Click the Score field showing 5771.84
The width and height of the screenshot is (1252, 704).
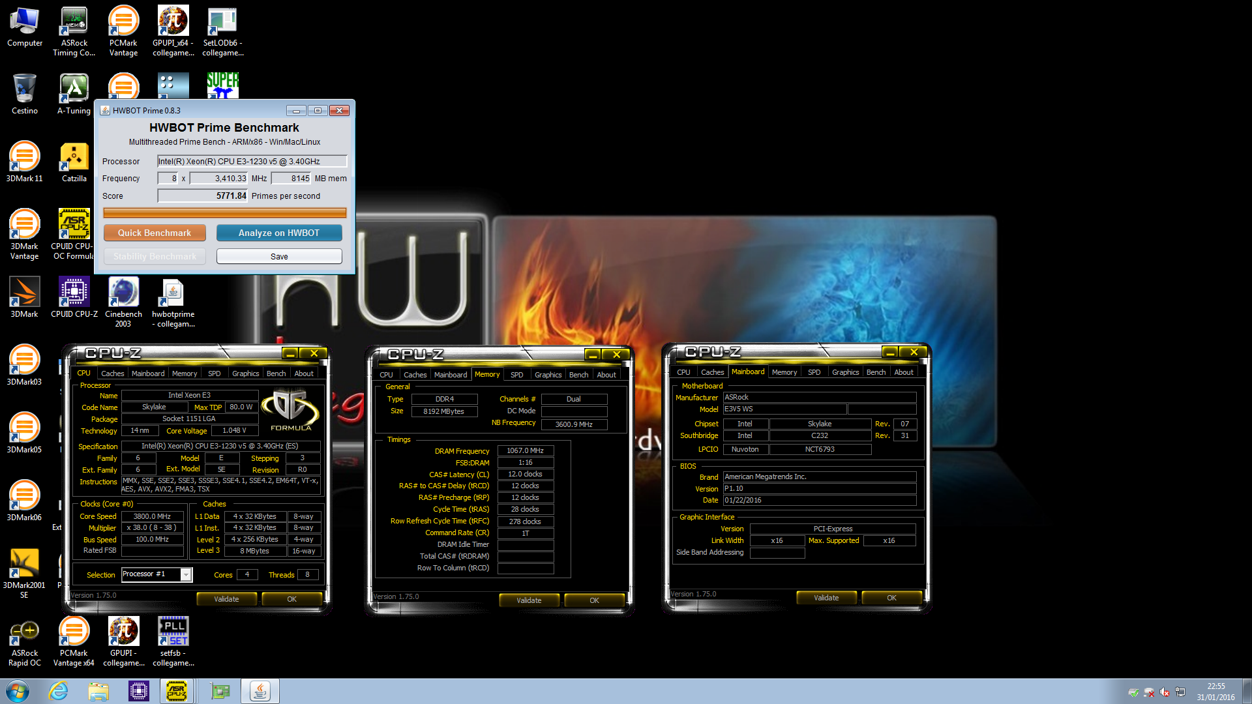pyautogui.click(x=203, y=196)
